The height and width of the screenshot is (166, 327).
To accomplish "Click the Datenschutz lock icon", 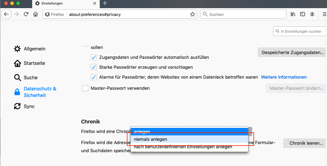I will (17, 92).
